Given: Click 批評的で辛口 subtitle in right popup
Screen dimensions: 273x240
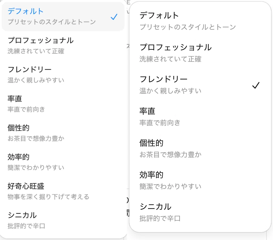Looking at the screenshot, I should click(160, 218).
